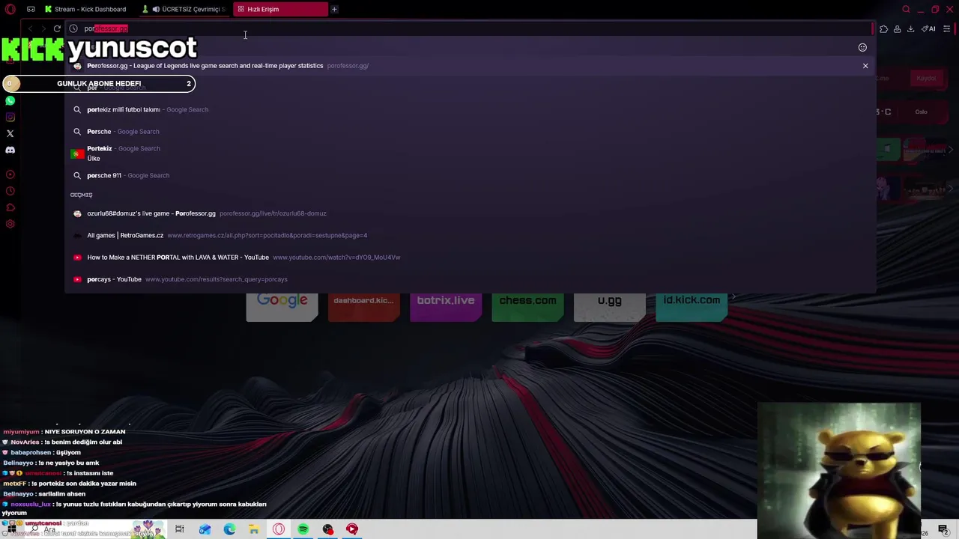Open sidebar settings gear icon
This screenshot has width=959, height=539.
pos(10,224)
